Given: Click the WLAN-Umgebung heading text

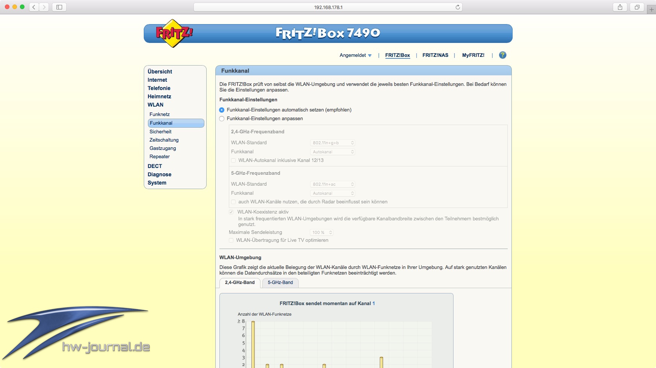Looking at the screenshot, I should pyautogui.click(x=240, y=258).
